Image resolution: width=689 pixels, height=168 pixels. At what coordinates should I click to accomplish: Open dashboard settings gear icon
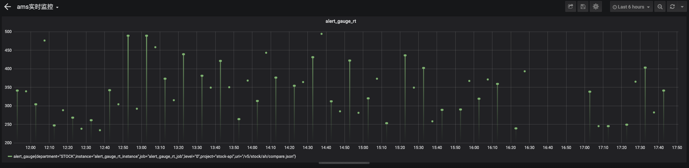[x=596, y=6]
